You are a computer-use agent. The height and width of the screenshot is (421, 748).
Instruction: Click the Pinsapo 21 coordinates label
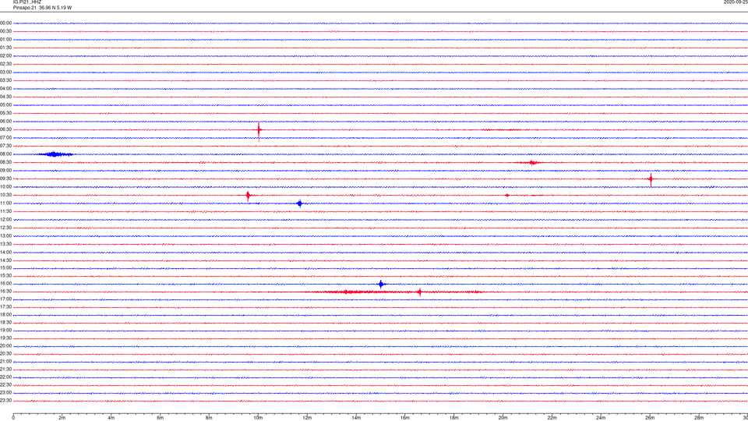click(x=42, y=8)
